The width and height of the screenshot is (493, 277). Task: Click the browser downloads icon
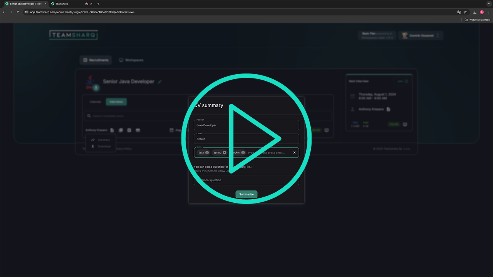pyautogui.click(x=475, y=12)
